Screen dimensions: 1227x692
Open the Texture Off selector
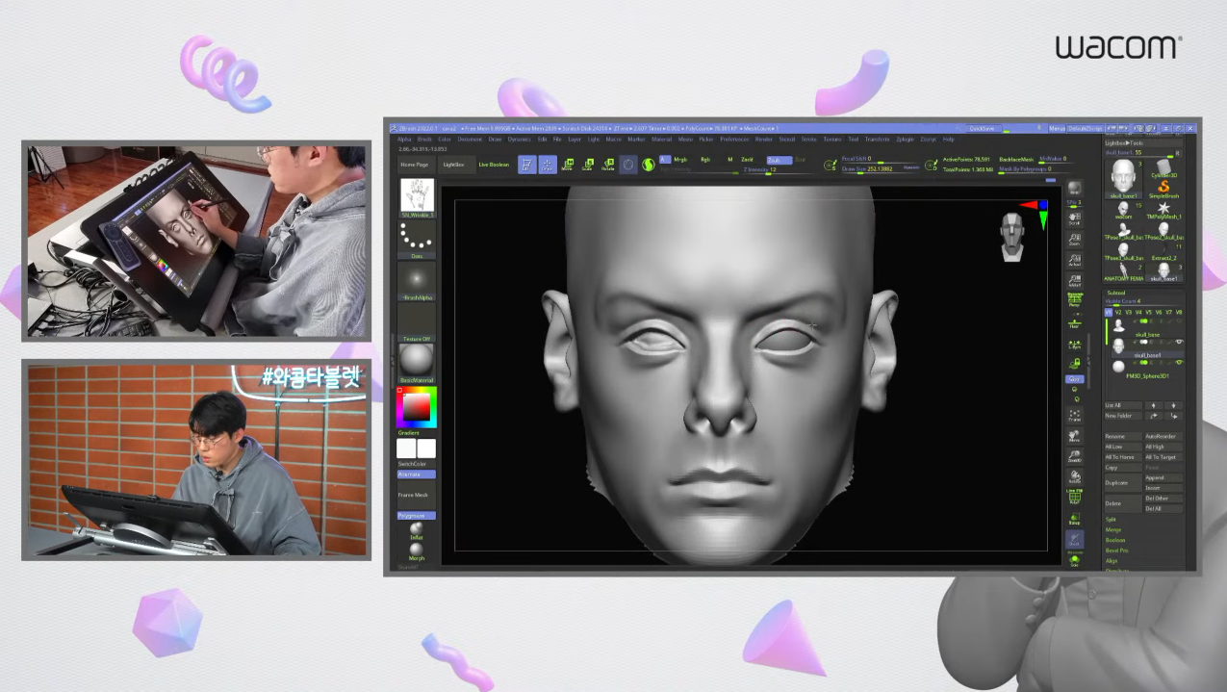[x=417, y=322]
